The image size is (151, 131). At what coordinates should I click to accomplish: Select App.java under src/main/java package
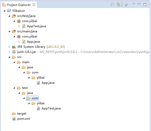pos(33,42)
